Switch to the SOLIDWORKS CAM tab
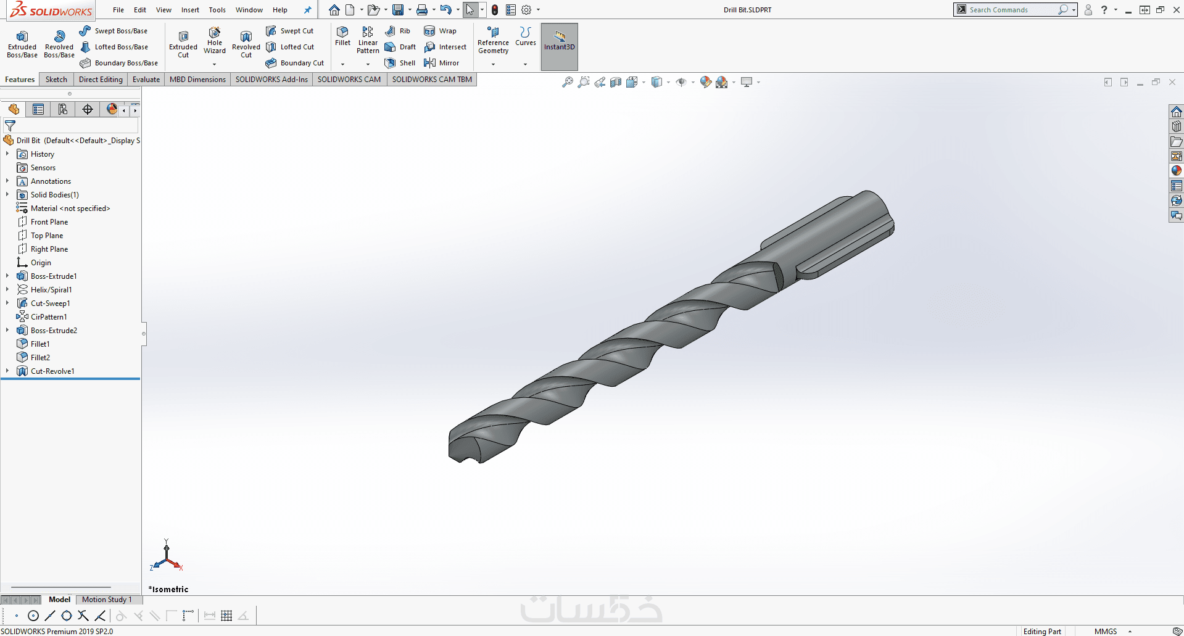This screenshot has width=1184, height=636. [349, 80]
